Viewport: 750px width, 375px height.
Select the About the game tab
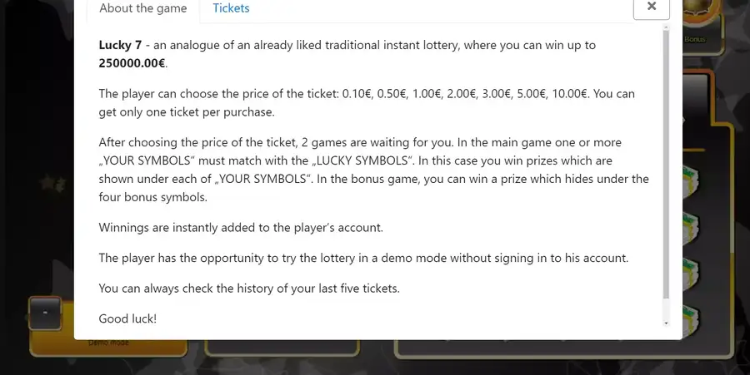(x=143, y=8)
